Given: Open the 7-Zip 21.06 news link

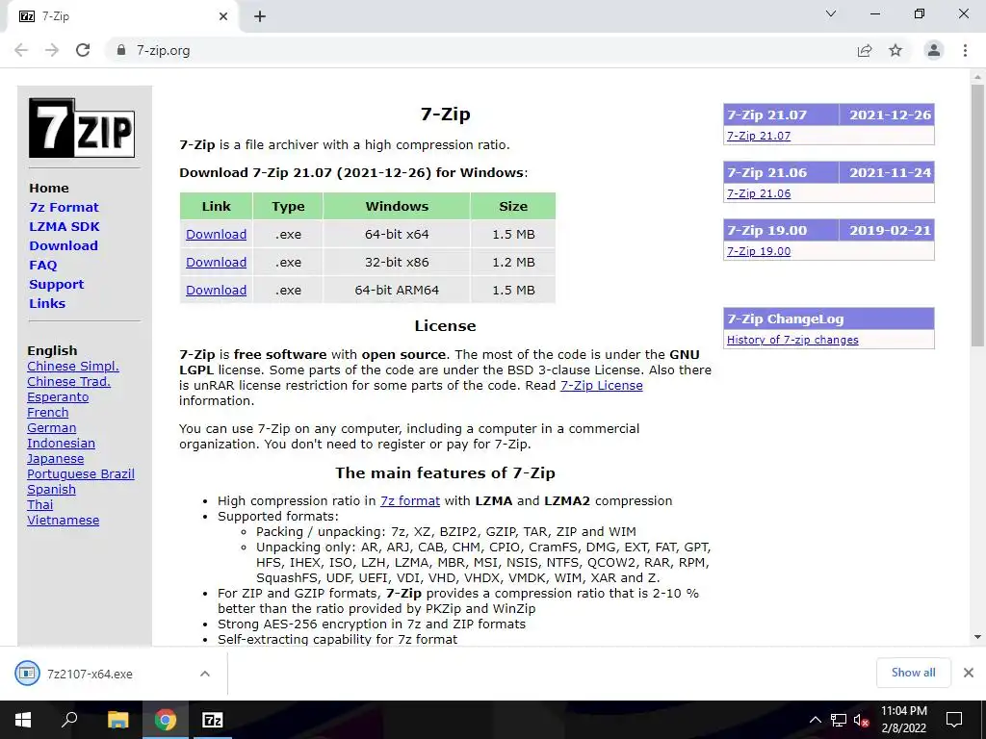Looking at the screenshot, I should 759,193.
